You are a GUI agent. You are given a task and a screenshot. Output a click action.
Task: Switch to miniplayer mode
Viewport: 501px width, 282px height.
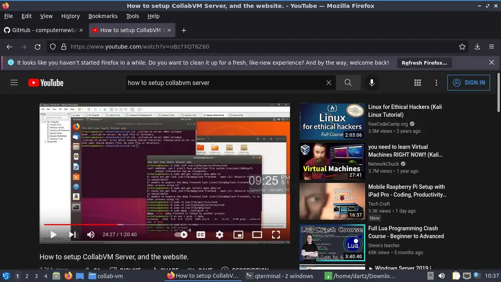tap(238, 235)
